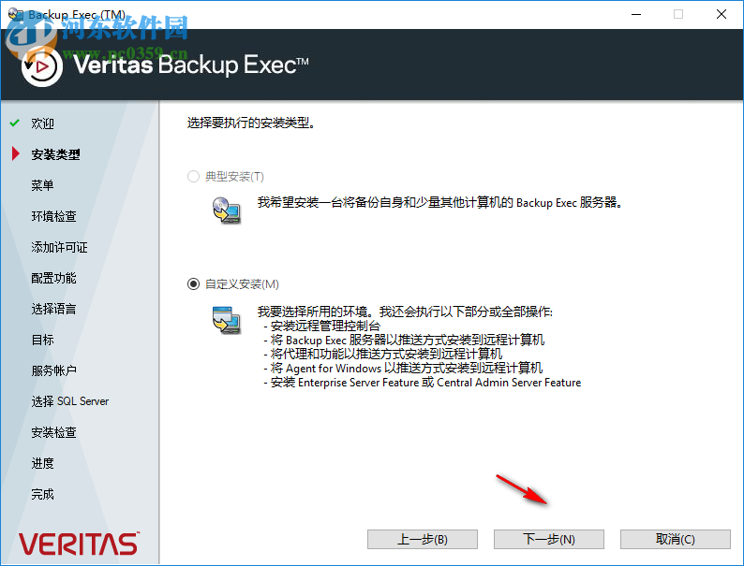Click the Veritas Backup Exec logo icon
Image resolution: width=744 pixels, height=566 pixels.
point(42,66)
